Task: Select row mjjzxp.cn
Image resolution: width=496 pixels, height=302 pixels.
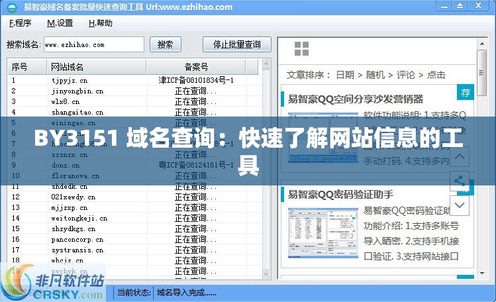Action: coord(134,207)
